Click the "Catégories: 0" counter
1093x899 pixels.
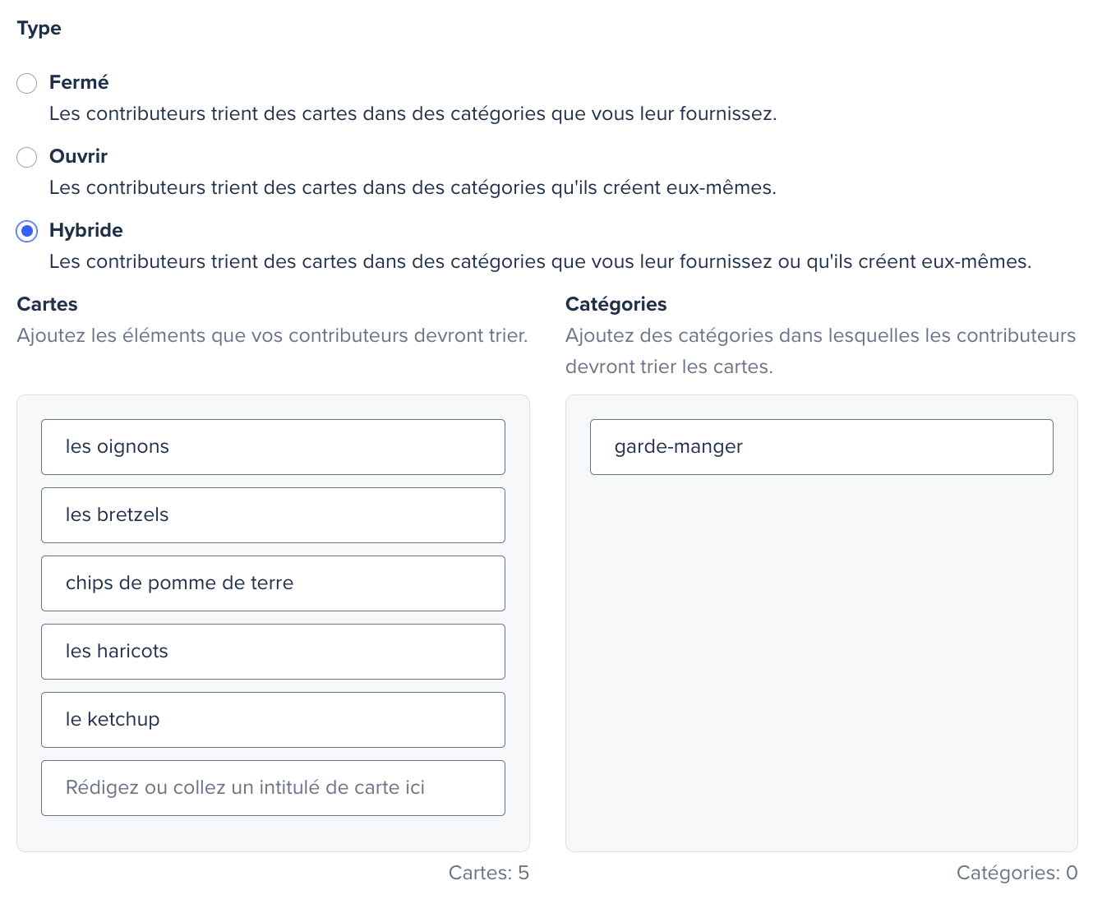[x=1017, y=873]
